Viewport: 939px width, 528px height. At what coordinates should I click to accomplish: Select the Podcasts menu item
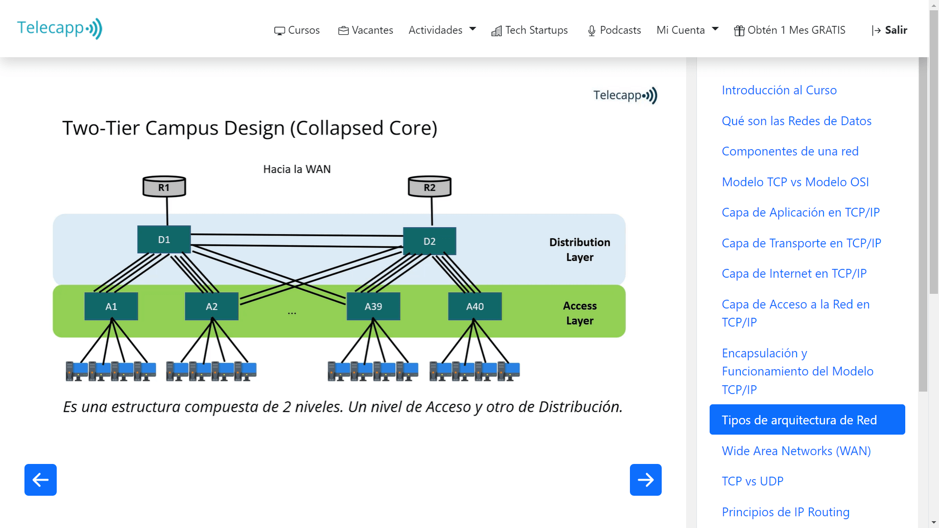tap(620, 30)
